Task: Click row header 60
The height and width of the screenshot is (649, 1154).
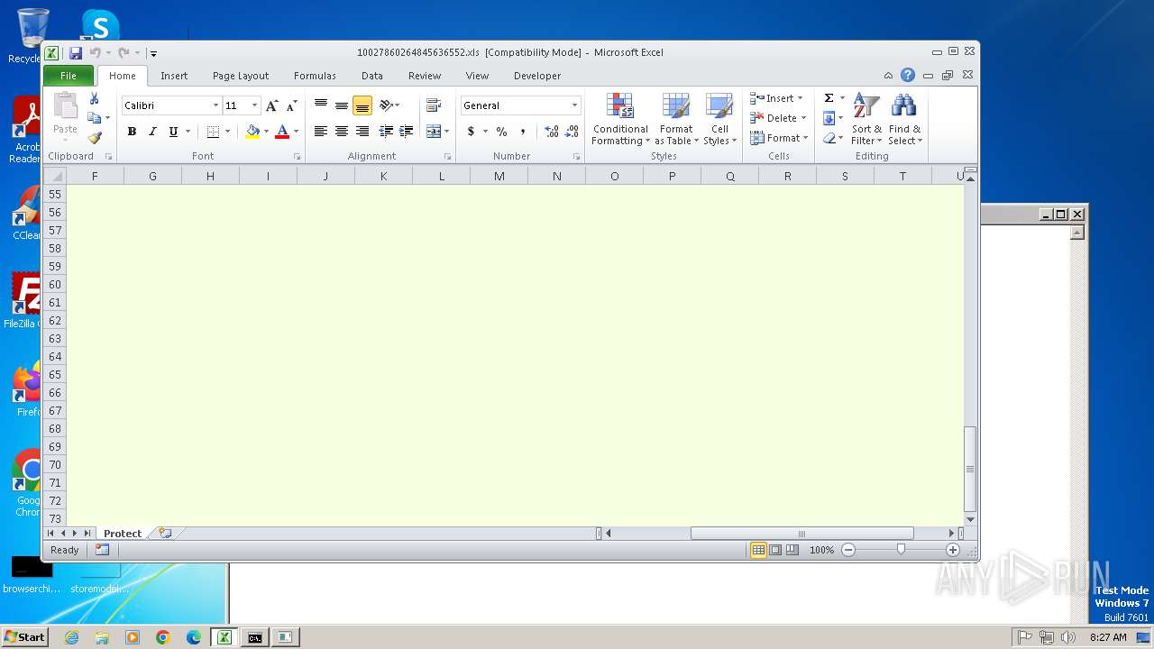Action: click(x=55, y=284)
